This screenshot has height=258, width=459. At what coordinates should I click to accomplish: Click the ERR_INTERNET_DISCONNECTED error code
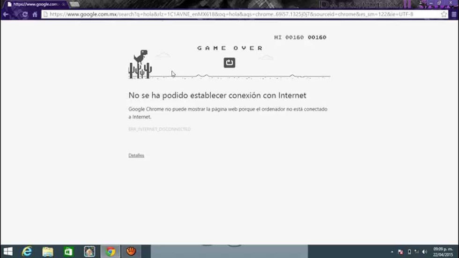point(160,129)
